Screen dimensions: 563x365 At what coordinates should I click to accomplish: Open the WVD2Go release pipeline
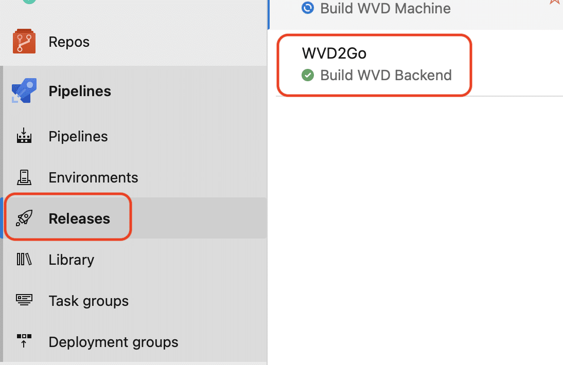pos(334,53)
